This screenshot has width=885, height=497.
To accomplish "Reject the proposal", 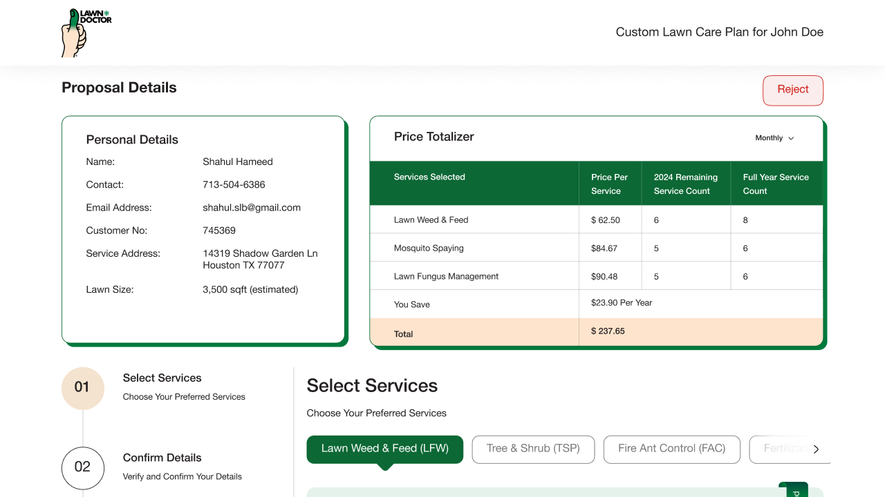I will click(x=793, y=90).
